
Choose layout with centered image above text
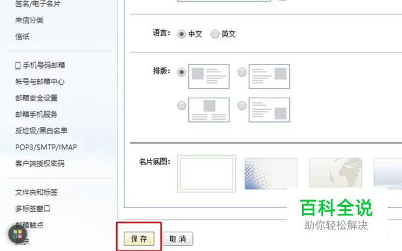[209, 110]
